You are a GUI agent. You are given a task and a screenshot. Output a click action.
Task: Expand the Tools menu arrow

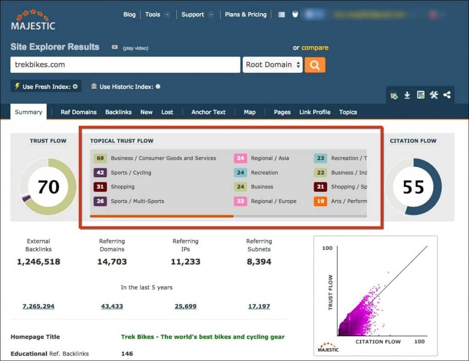pos(167,15)
